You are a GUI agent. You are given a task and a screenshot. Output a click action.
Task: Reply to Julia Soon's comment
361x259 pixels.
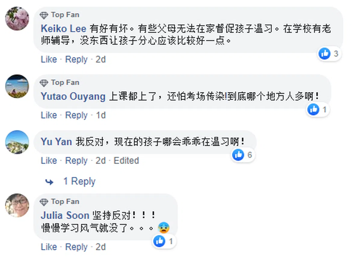tap(76, 247)
